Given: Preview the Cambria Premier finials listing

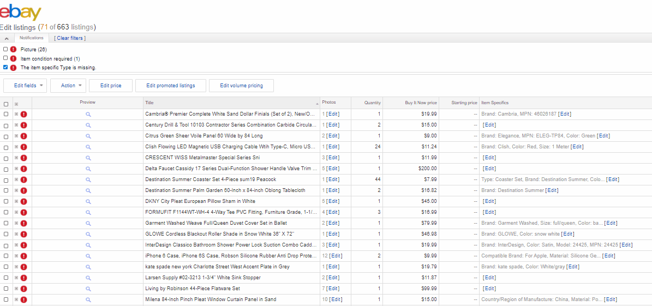Looking at the screenshot, I should click(x=88, y=114).
